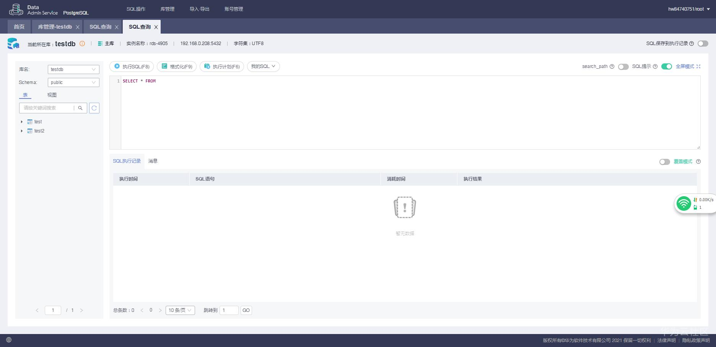Open the SQL操作 menu

[x=136, y=9]
